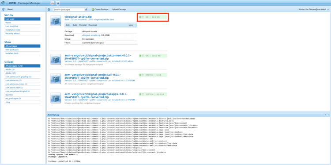This screenshot has height=165, width=331.
Task: Click the green status icon on 6 KB badge
Action: point(140,75)
